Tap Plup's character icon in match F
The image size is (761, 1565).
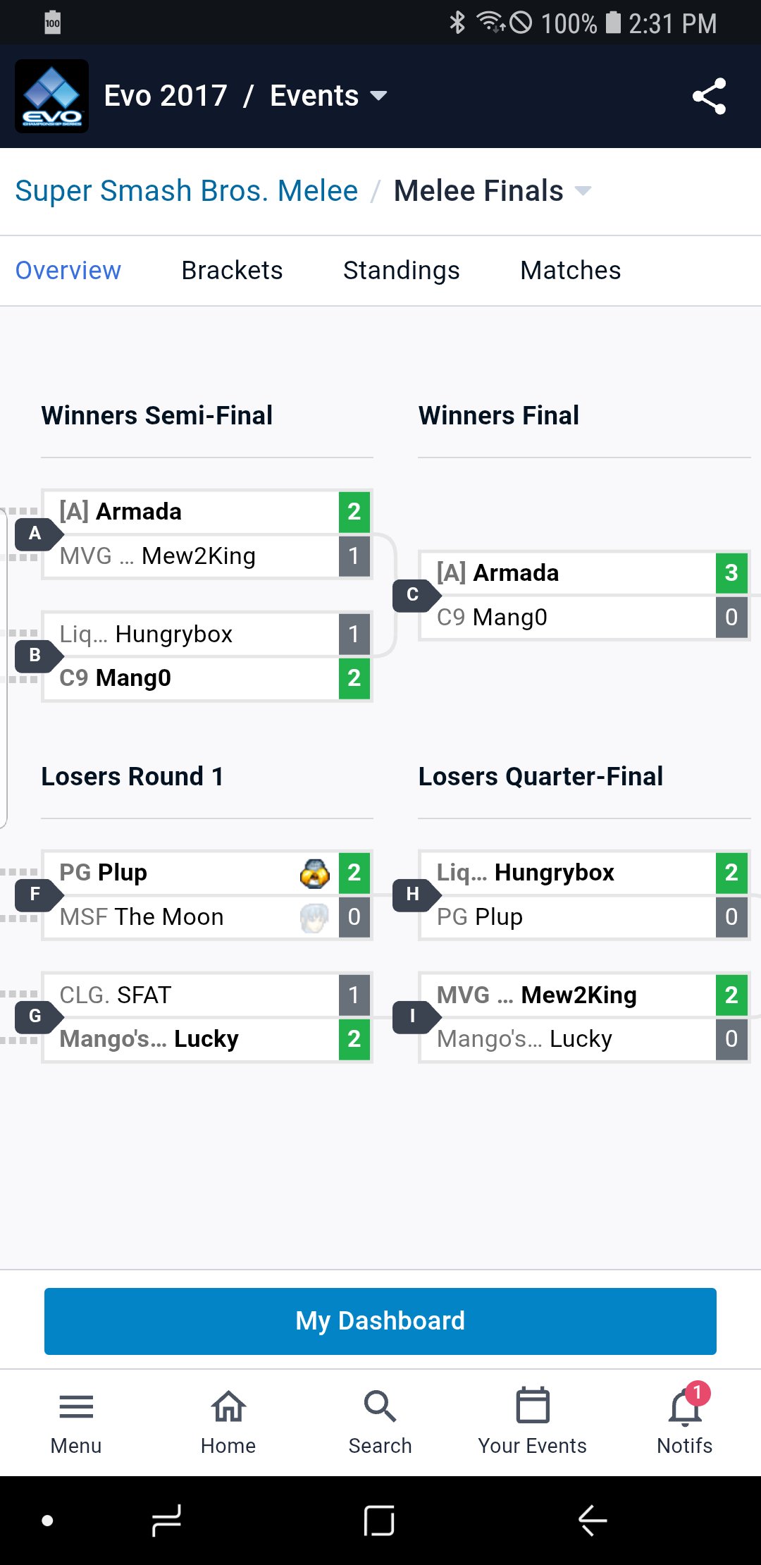pyautogui.click(x=314, y=873)
